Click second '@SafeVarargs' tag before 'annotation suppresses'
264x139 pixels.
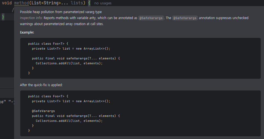[x=185, y=18]
